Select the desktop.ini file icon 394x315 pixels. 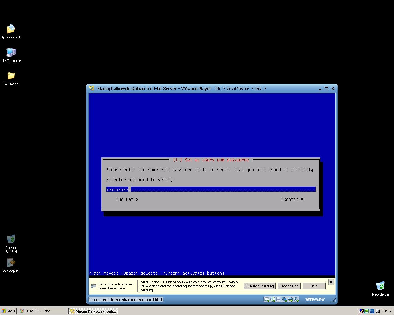[x=11, y=265]
